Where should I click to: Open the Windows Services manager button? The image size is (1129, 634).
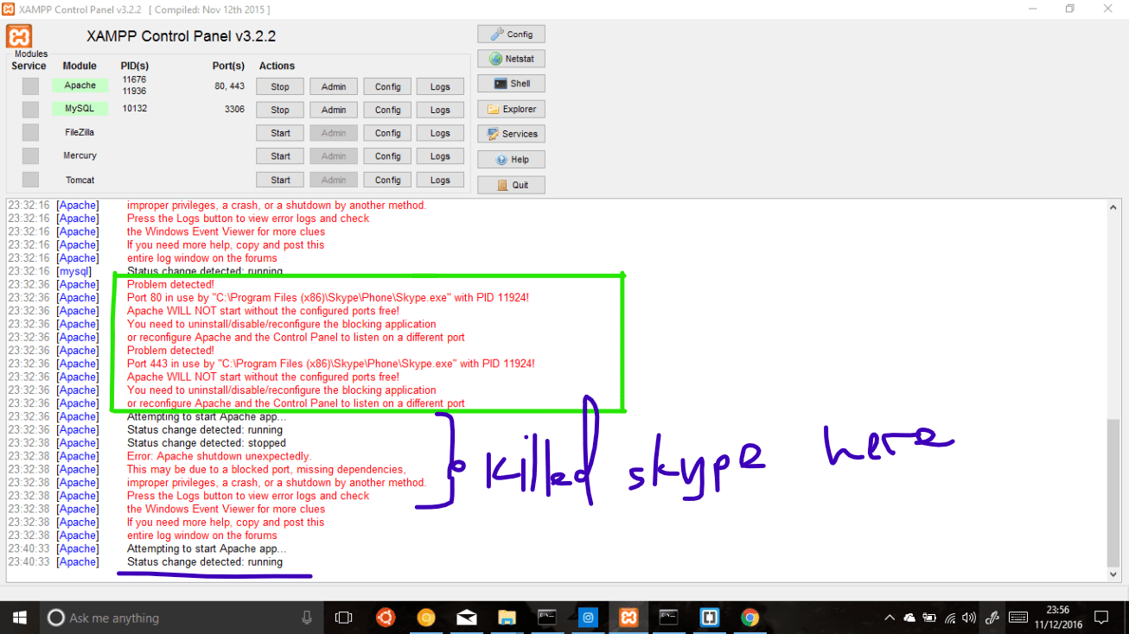point(511,134)
